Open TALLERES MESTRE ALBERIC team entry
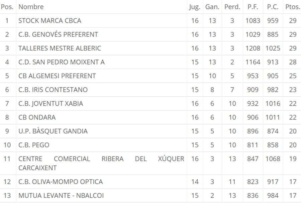Screen dimensions: 301x204 point(60,48)
